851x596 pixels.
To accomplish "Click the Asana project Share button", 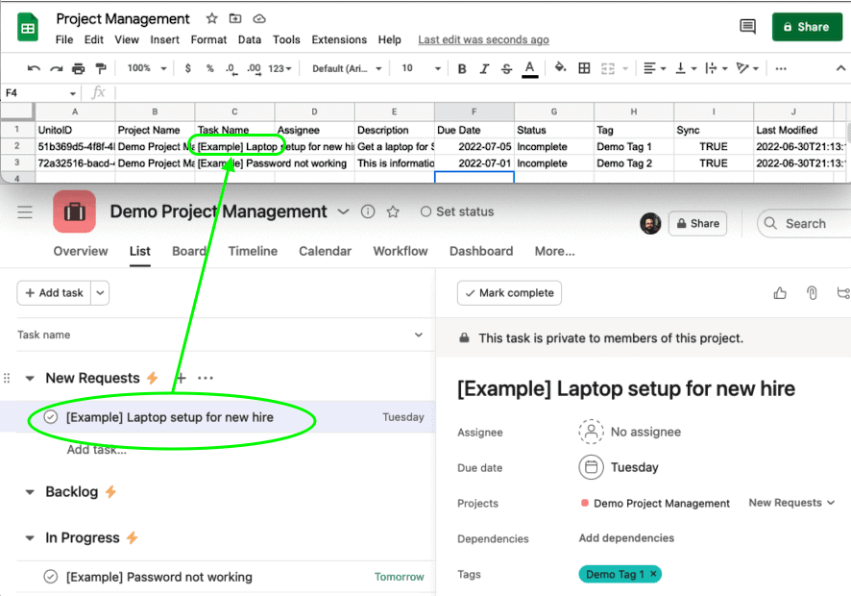I will (x=698, y=223).
